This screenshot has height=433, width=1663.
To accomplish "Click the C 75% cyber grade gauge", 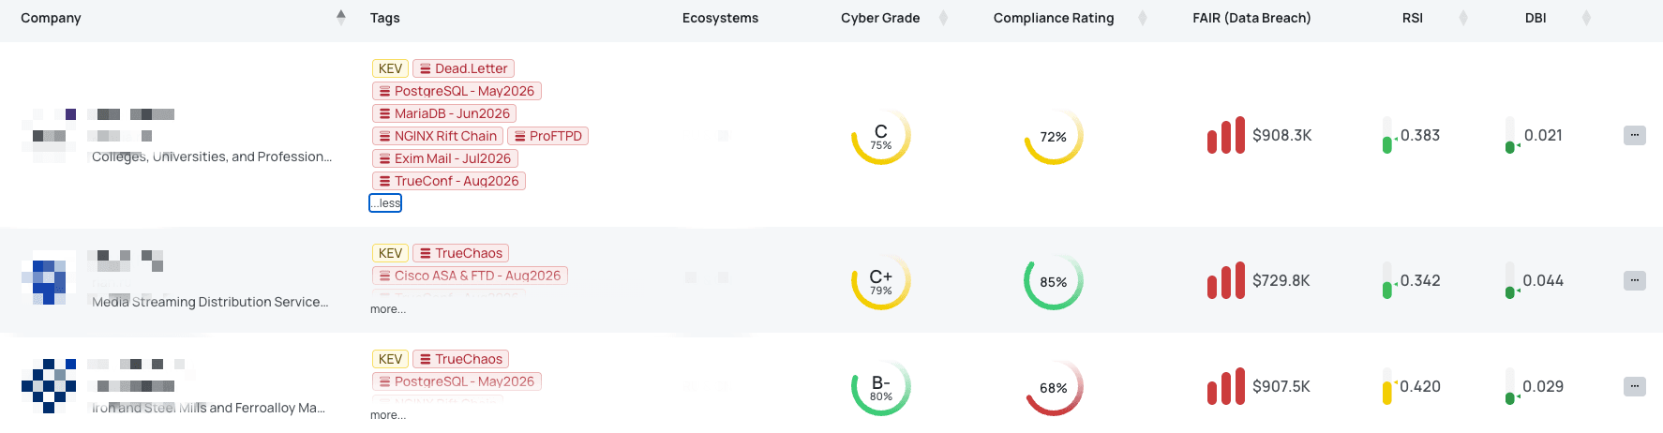I will pos(880,136).
